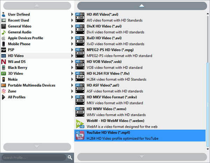Click the HD ASF Video format icon
The width and height of the screenshot is (210, 163).
pyautogui.click(x=80, y=88)
